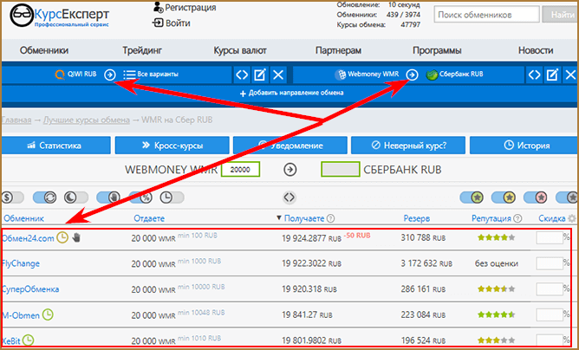
Task: Close the Webmoney to Сбербанк tab
Action: tap(570, 75)
